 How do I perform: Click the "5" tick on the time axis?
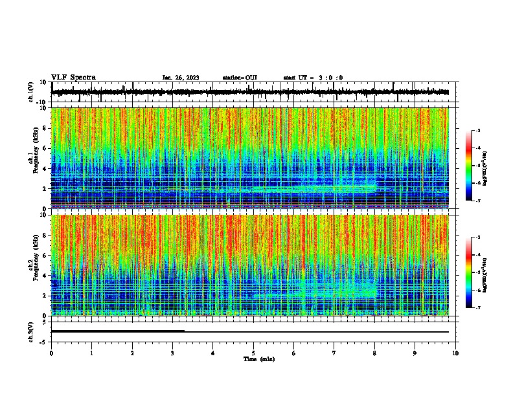point(253,353)
